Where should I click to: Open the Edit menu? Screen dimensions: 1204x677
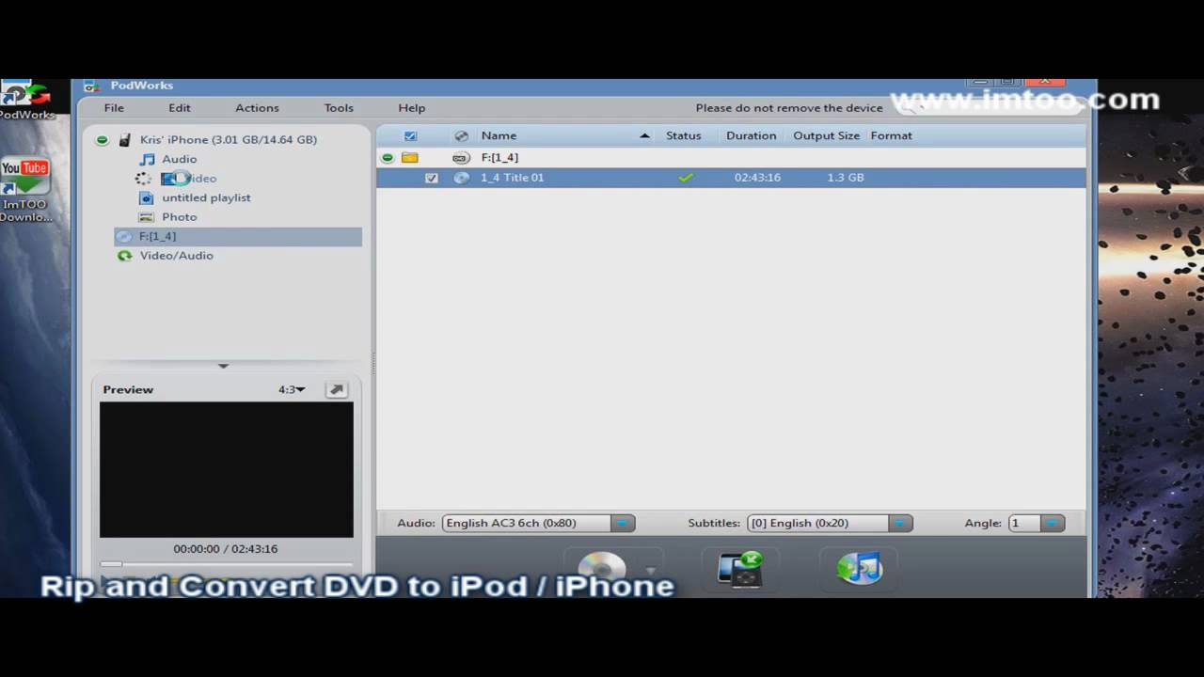click(x=180, y=108)
